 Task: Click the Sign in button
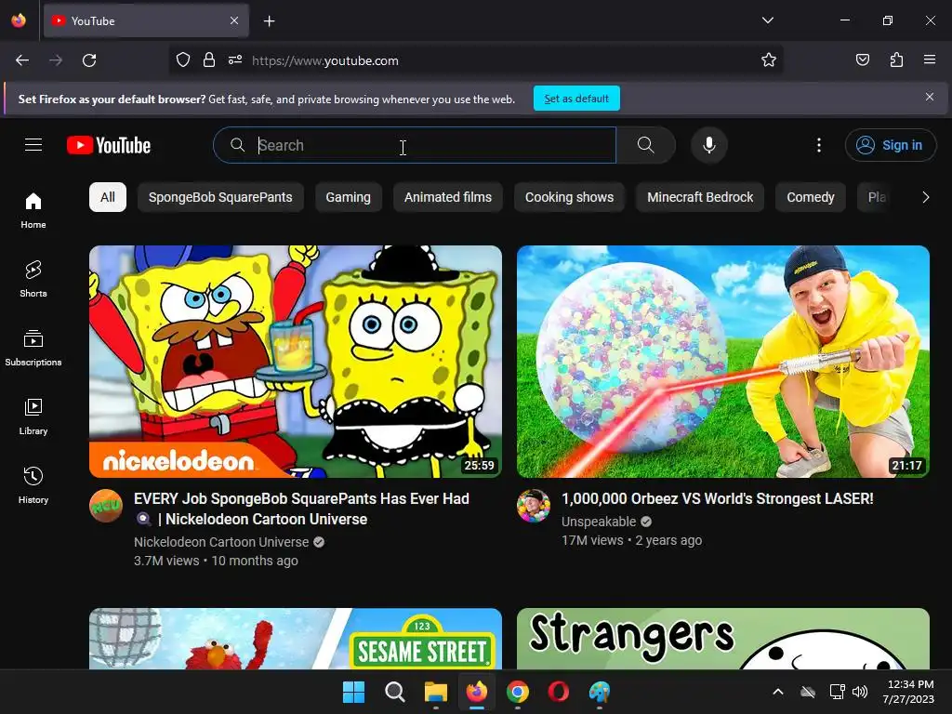[890, 145]
